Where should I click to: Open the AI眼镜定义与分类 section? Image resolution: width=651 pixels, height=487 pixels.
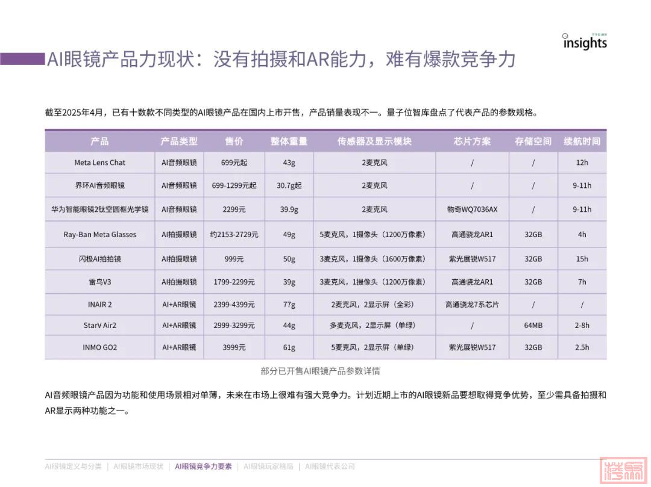(73, 466)
